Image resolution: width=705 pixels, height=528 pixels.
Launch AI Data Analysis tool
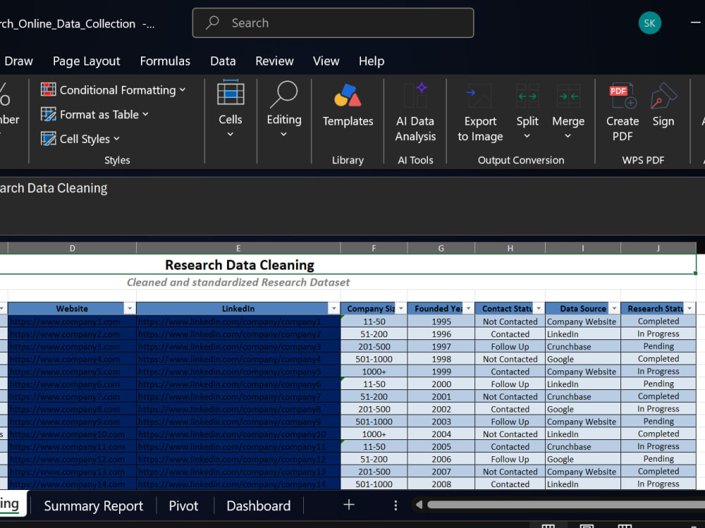point(415,112)
